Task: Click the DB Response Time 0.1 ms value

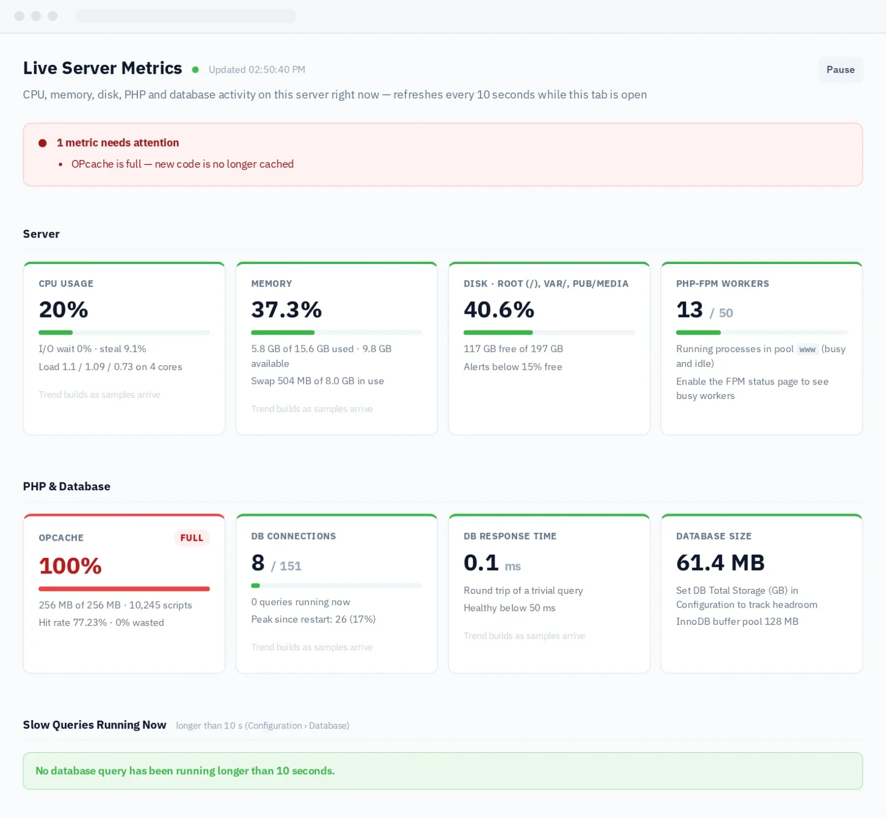Action: coord(492,563)
